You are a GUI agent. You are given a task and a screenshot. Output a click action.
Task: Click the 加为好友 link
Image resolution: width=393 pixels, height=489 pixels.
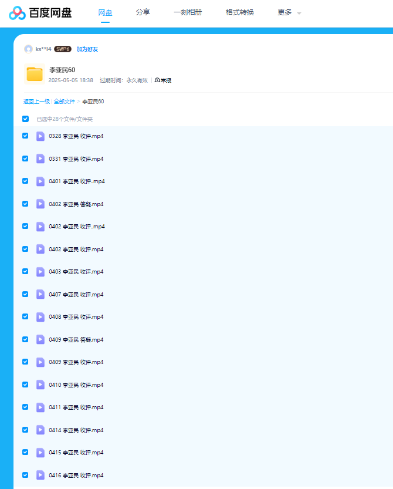tap(87, 49)
